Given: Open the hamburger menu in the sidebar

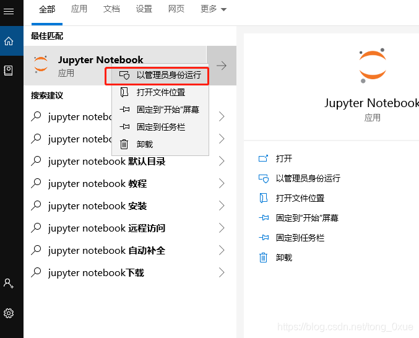Looking at the screenshot, I should point(9,11).
